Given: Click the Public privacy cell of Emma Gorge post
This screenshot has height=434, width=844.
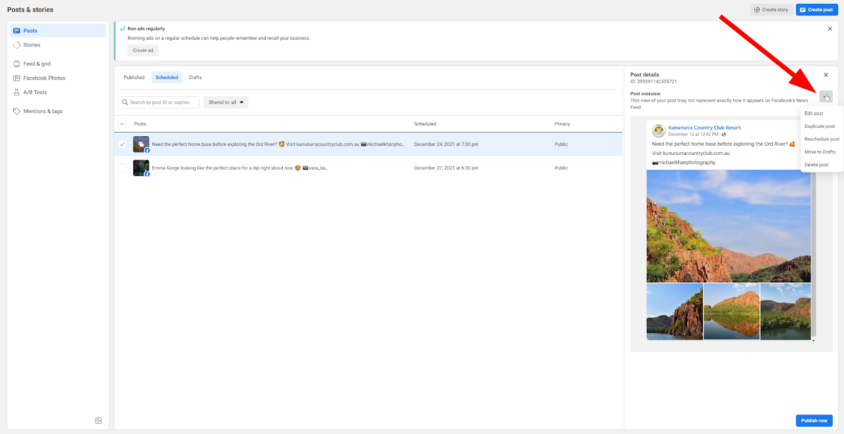Looking at the screenshot, I should pyautogui.click(x=561, y=168).
